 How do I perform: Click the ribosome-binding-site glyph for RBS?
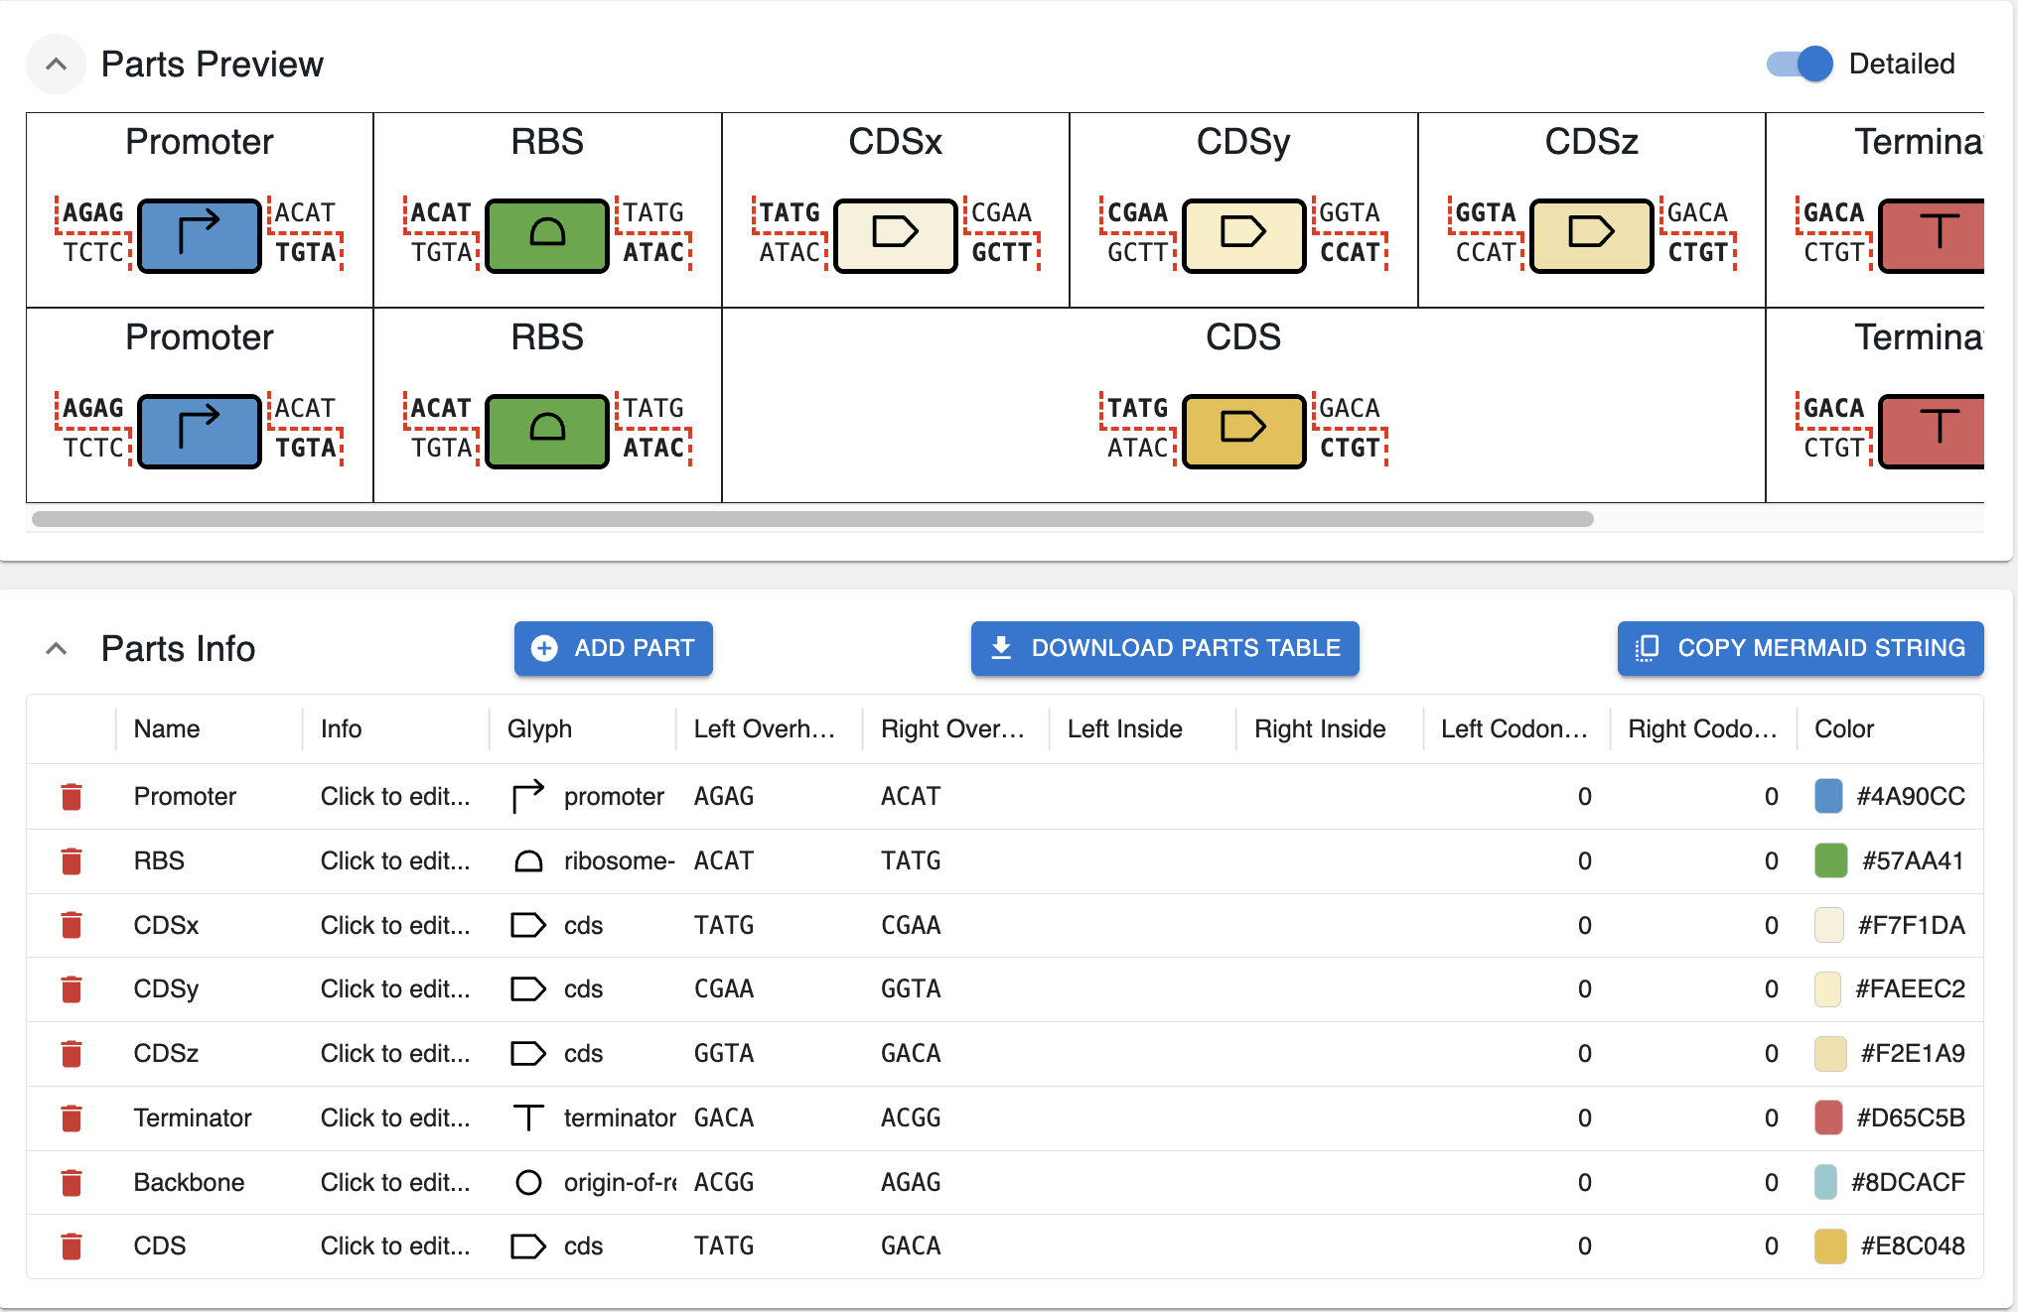coord(528,860)
